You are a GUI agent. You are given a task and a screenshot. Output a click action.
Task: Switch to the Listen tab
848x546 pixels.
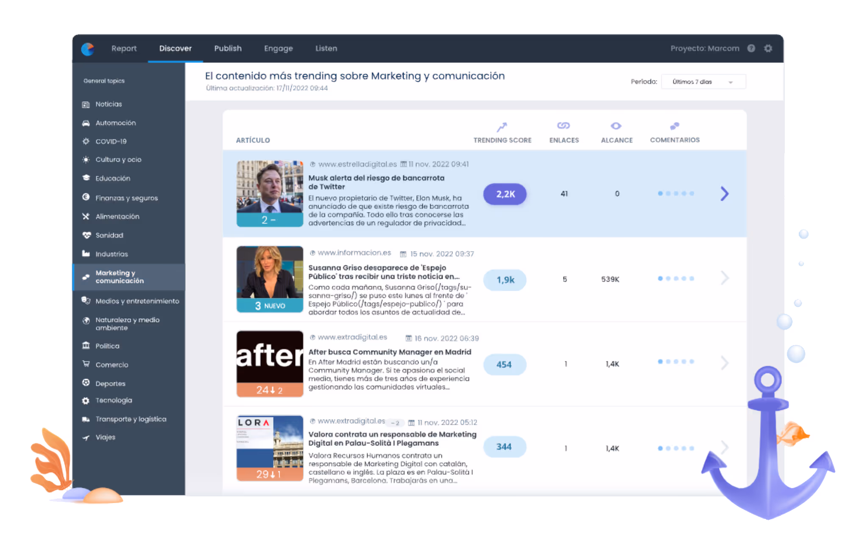click(x=326, y=48)
